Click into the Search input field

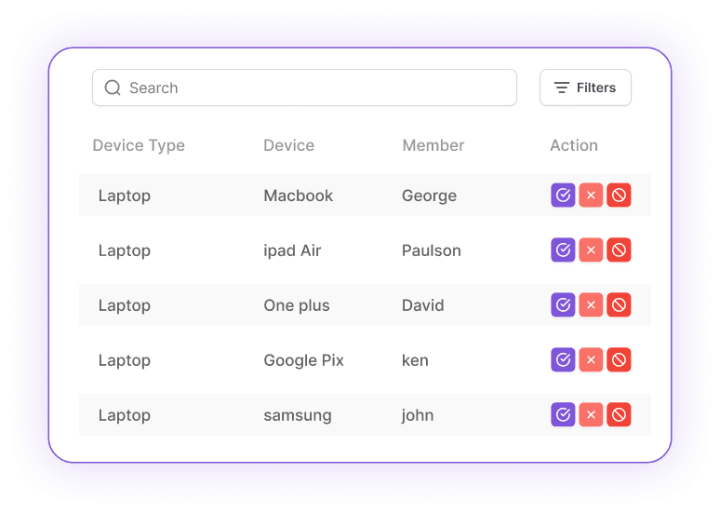point(316,88)
